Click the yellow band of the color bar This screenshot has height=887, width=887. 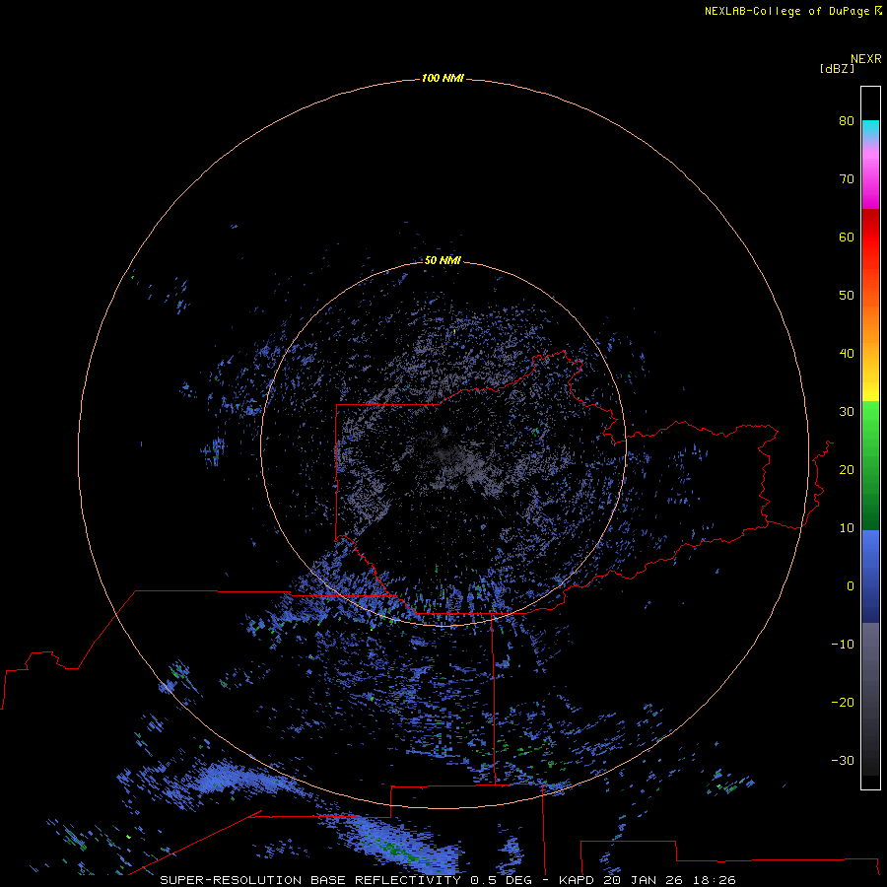point(870,391)
